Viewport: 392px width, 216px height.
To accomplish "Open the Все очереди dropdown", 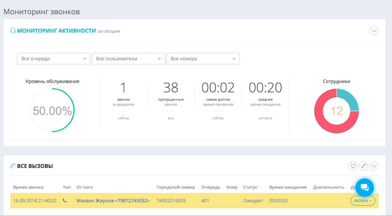I will point(54,59).
